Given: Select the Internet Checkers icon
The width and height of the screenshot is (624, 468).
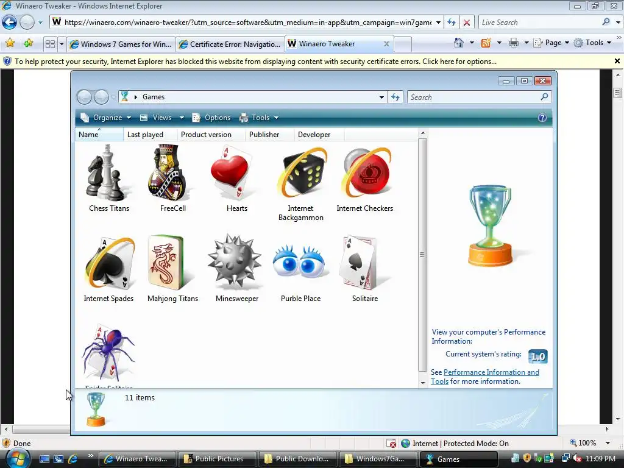Looking at the screenshot, I should (367, 172).
